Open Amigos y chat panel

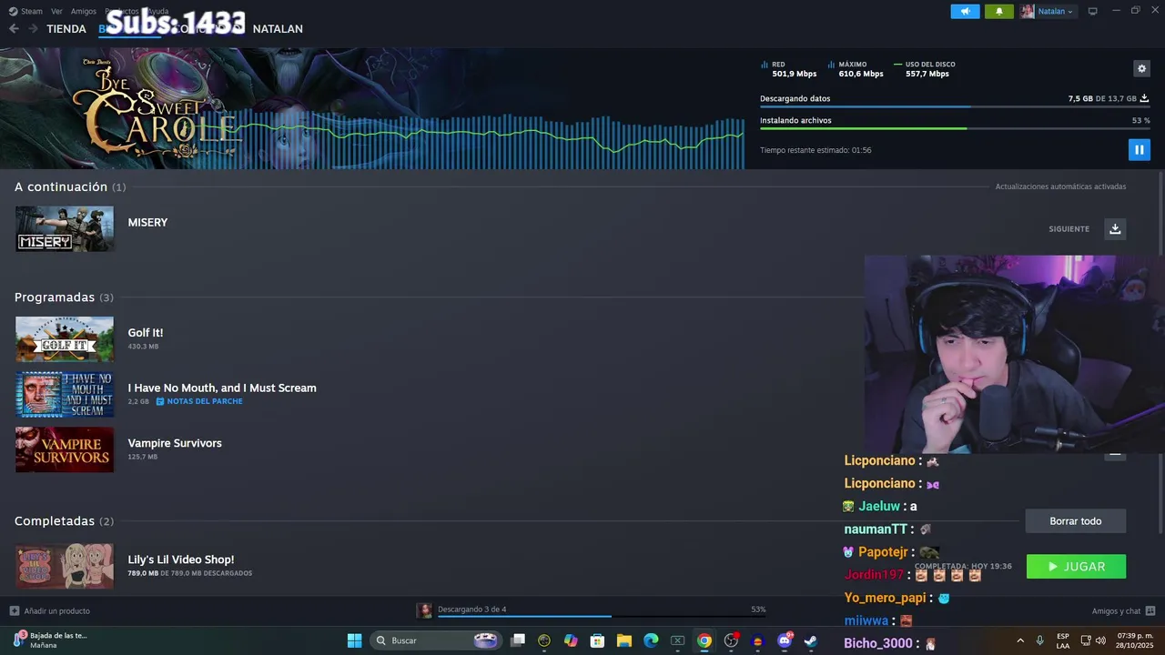(1123, 610)
